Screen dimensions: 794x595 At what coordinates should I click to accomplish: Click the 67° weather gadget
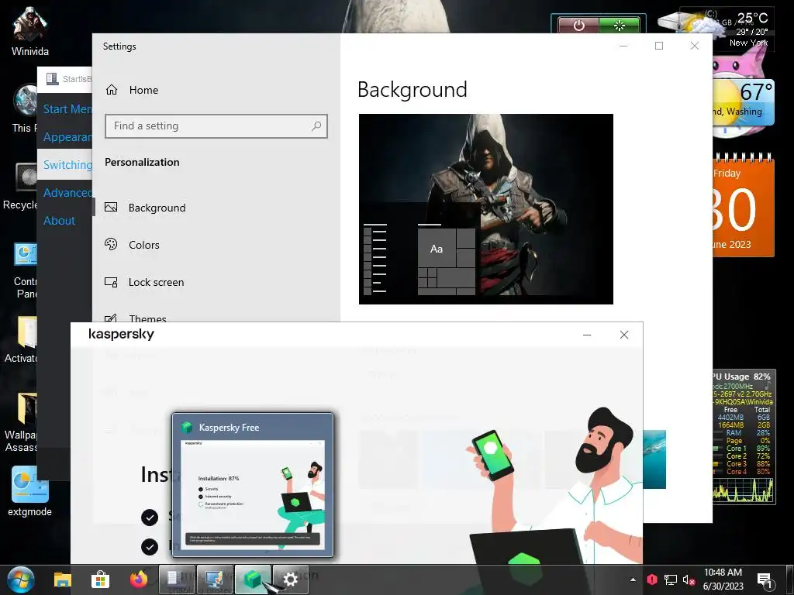(744, 103)
